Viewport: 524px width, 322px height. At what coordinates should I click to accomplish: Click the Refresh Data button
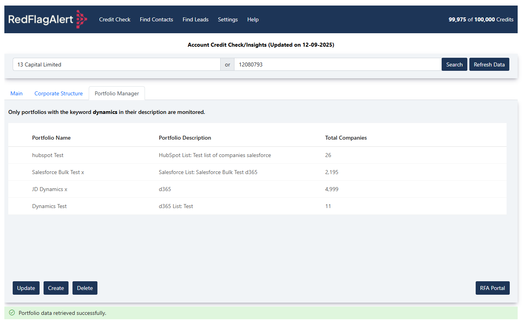tap(489, 64)
